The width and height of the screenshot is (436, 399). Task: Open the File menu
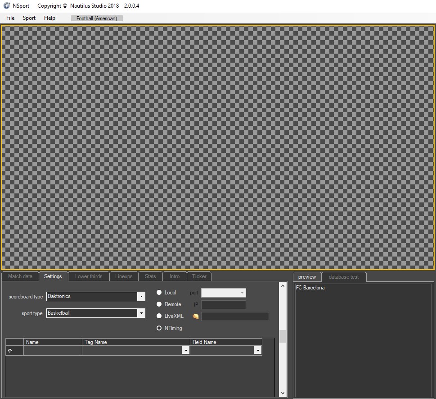(10, 18)
